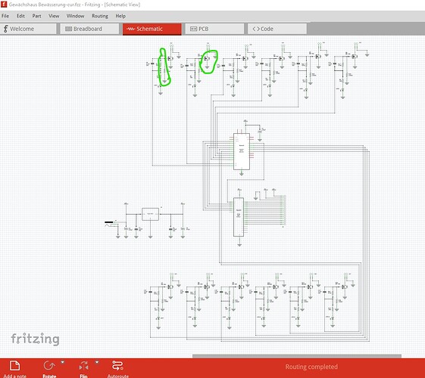Click the Fritzing app icon in title bar

point(4,5)
